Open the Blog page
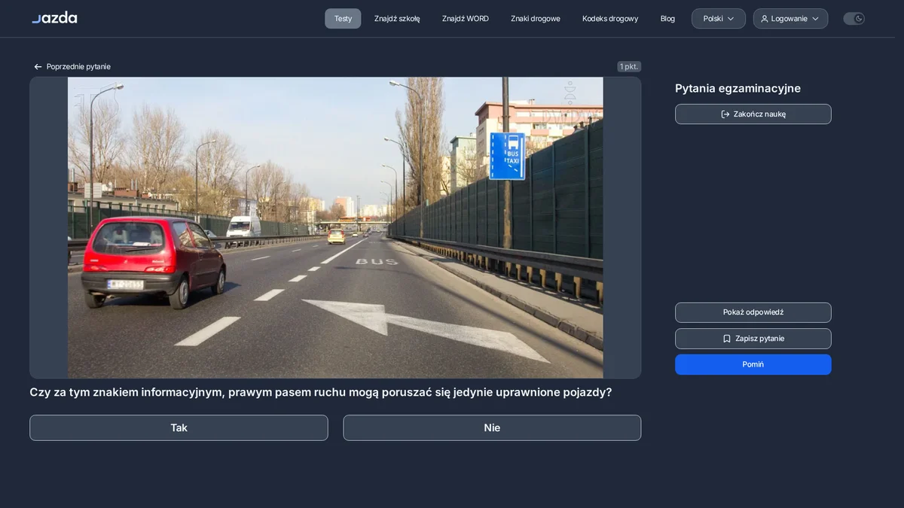The image size is (904, 508). tap(667, 19)
